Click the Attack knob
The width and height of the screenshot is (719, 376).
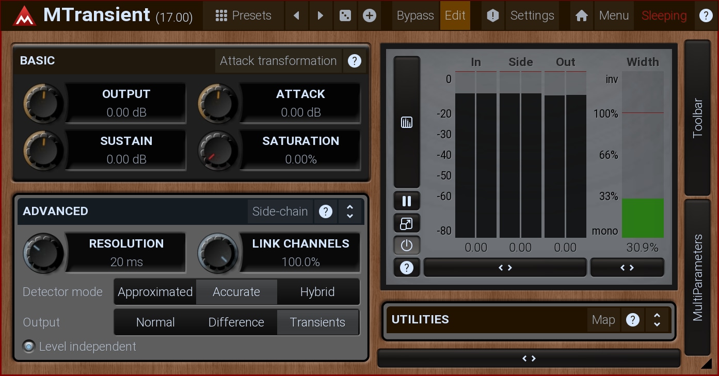tap(218, 103)
